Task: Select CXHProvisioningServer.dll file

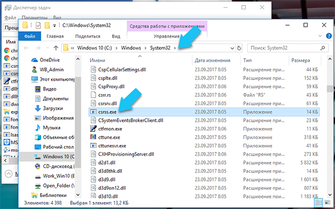Action: (x=126, y=154)
